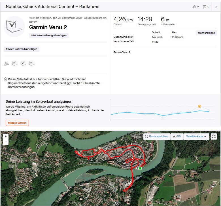Enter fullscreen map view
Image resolution: width=221 pixels, height=206 pixels.
214,136
